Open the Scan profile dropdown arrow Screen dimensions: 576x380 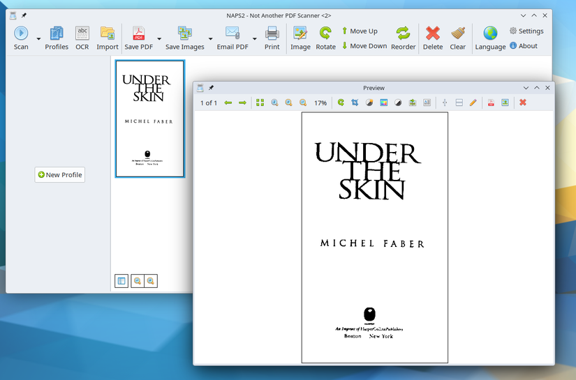38,38
